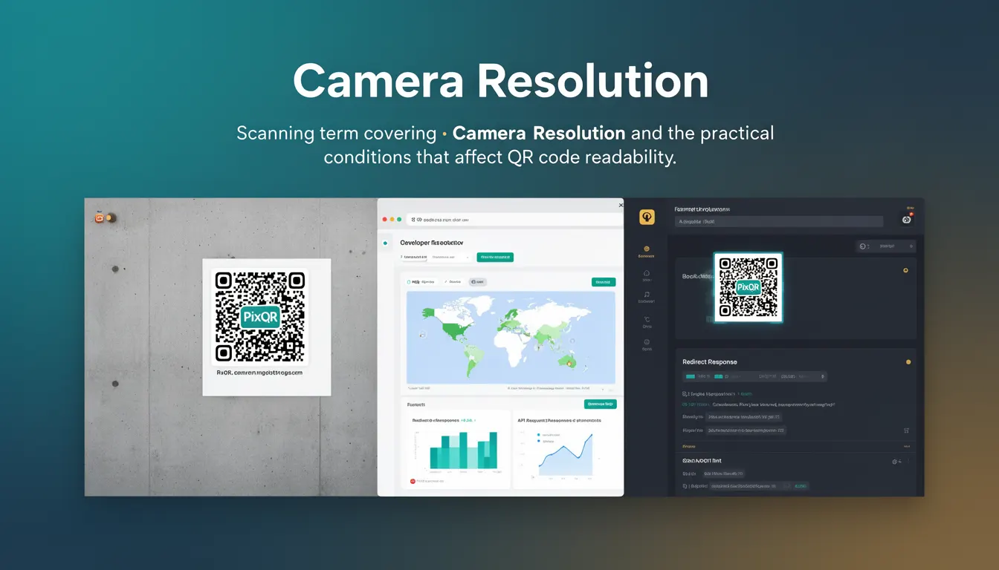Click the search field atop the dark window
The image size is (999, 570).
[x=779, y=221]
